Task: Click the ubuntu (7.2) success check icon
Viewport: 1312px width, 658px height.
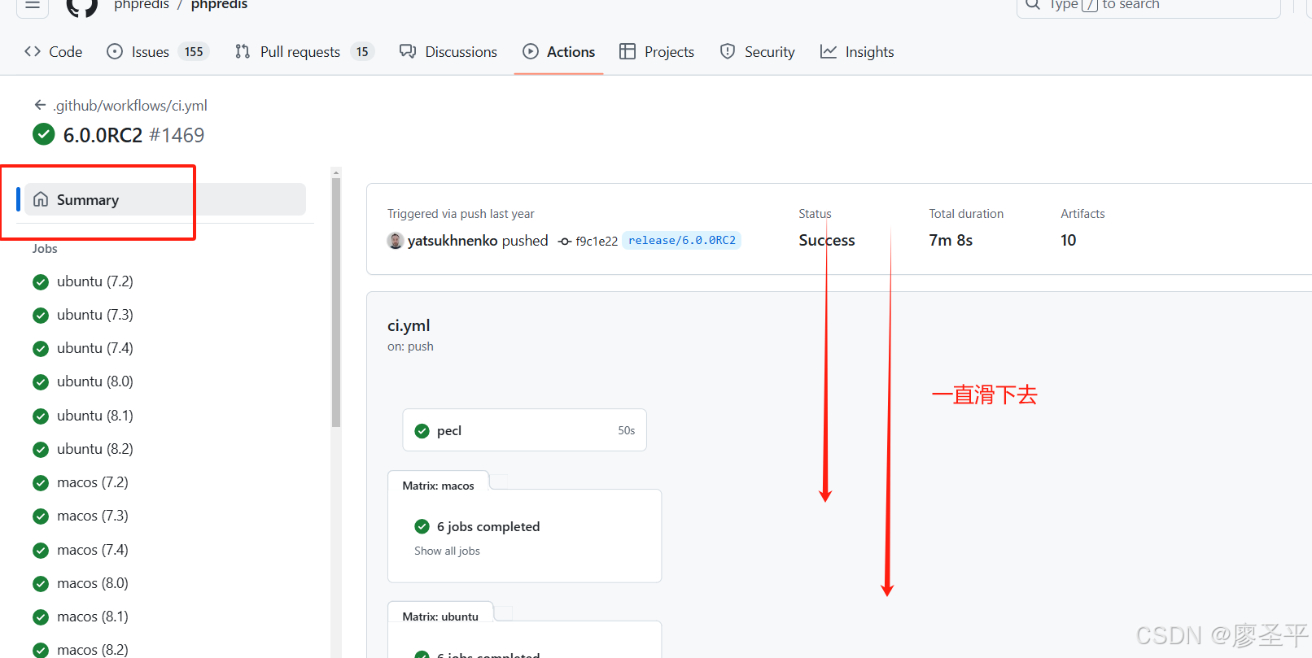Action: tap(41, 282)
